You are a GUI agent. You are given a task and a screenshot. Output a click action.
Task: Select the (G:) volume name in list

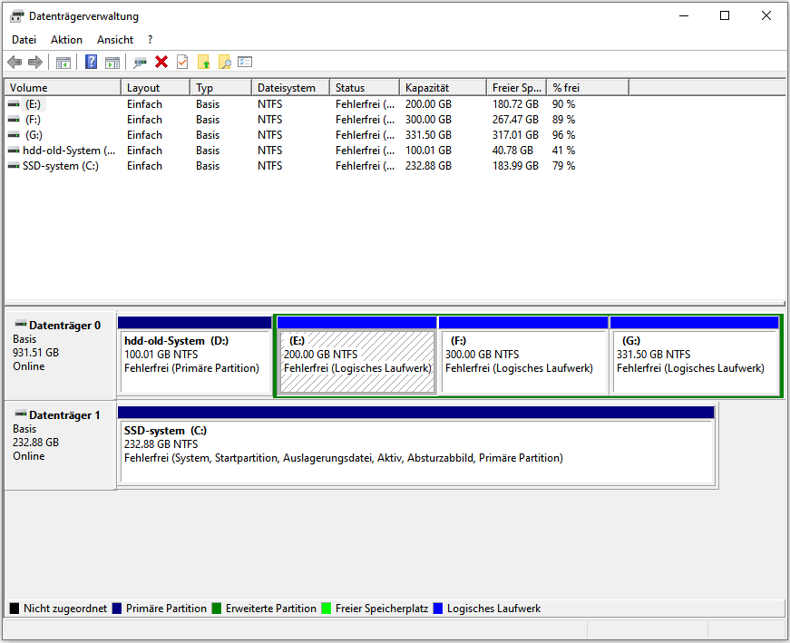(34, 135)
